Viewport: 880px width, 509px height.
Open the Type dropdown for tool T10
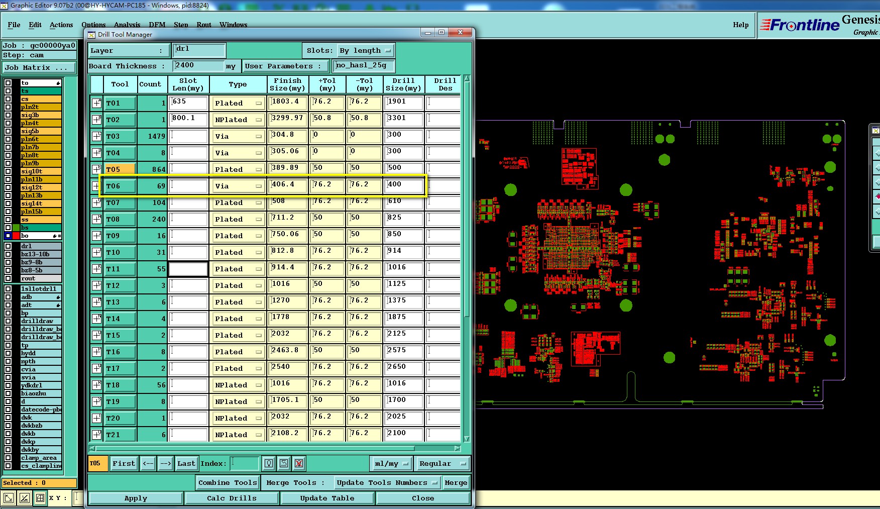tap(238, 252)
